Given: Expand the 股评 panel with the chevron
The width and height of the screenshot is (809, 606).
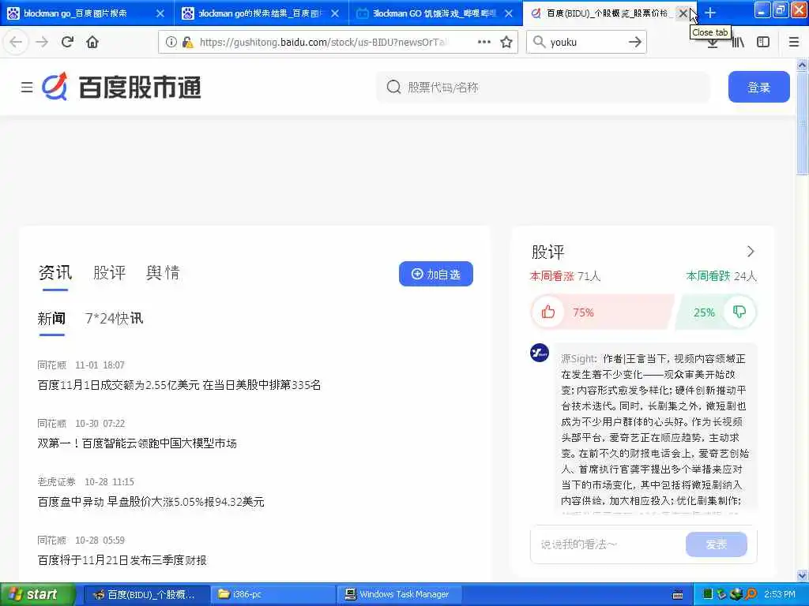Looking at the screenshot, I should click(751, 252).
